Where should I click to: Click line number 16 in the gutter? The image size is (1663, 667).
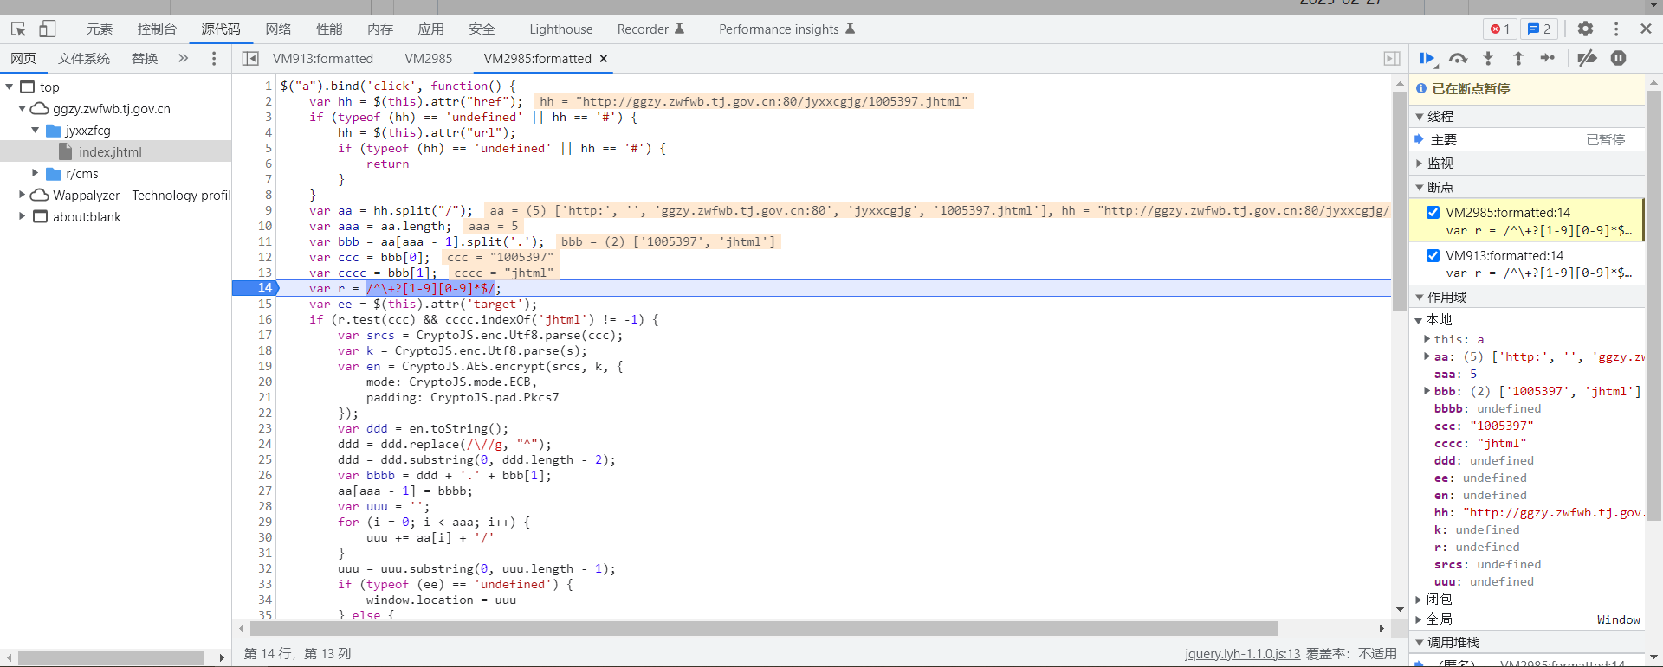pos(265,319)
